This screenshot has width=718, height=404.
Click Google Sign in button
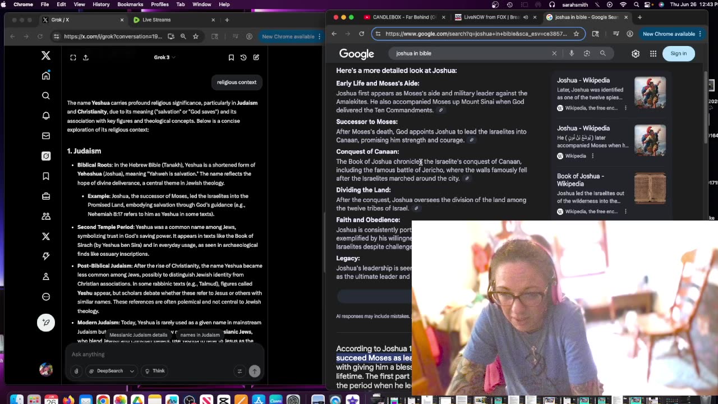pos(678,53)
